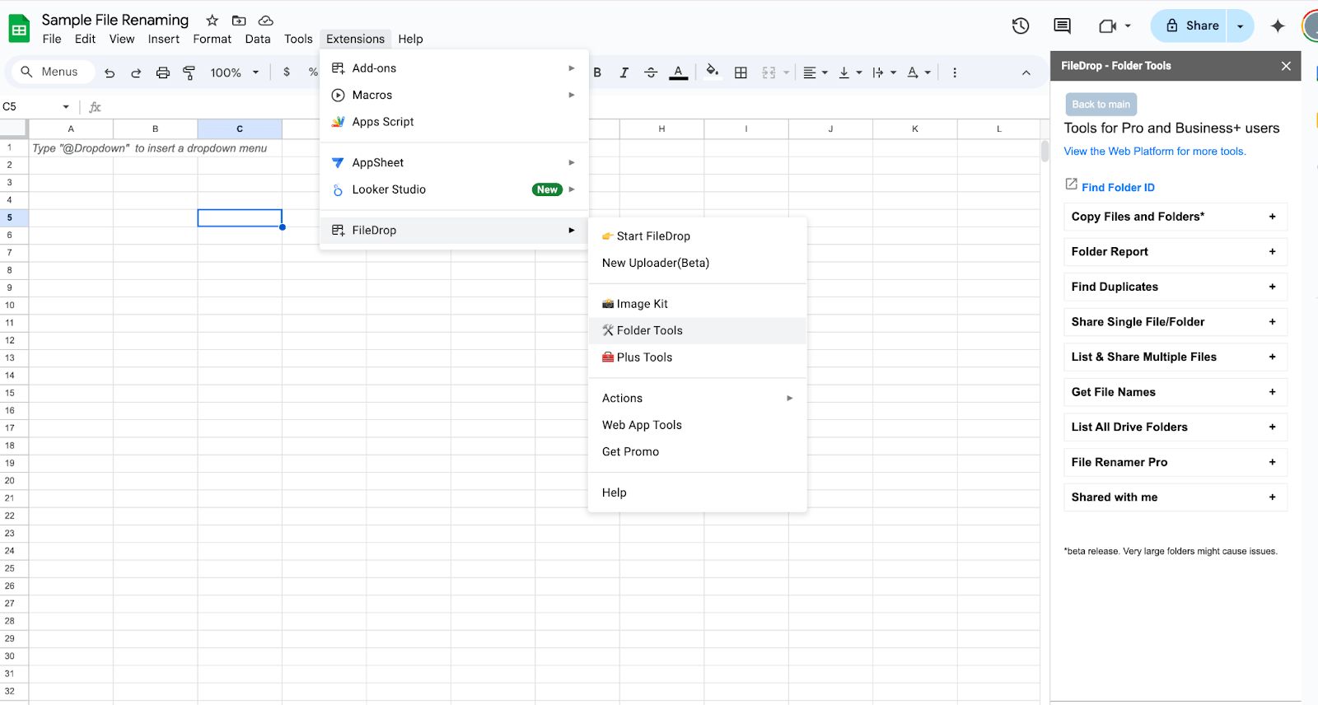Open the Gemini sparkle icon
Screen dimensions: 1318x705
click(x=1278, y=26)
